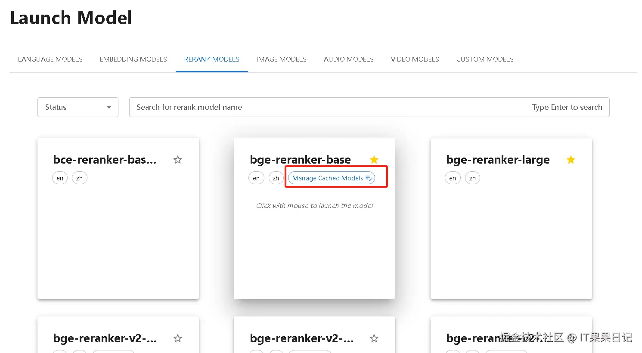This screenshot has height=353, width=642.
Task: Click the 'en' tag on bge-reranker-large card
Action: click(x=453, y=178)
